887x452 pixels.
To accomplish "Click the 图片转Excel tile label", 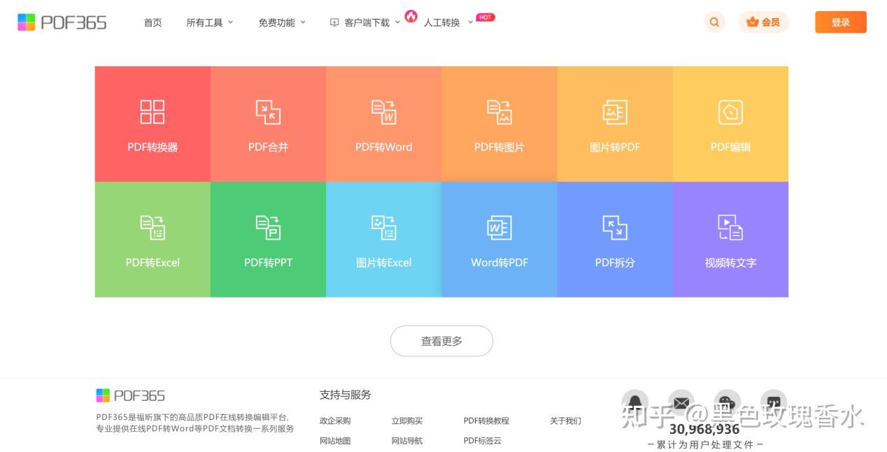I will click(384, 263).
